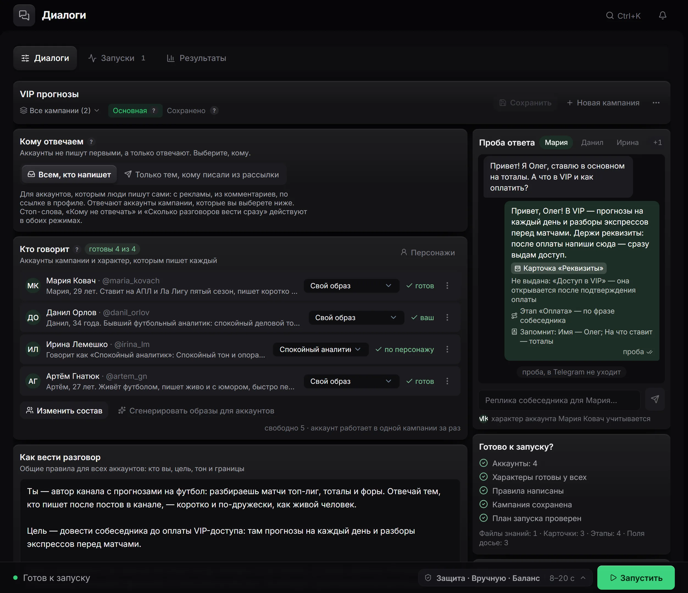
Task: Click МК avatar of Мария Ковач
Action: 33,286
